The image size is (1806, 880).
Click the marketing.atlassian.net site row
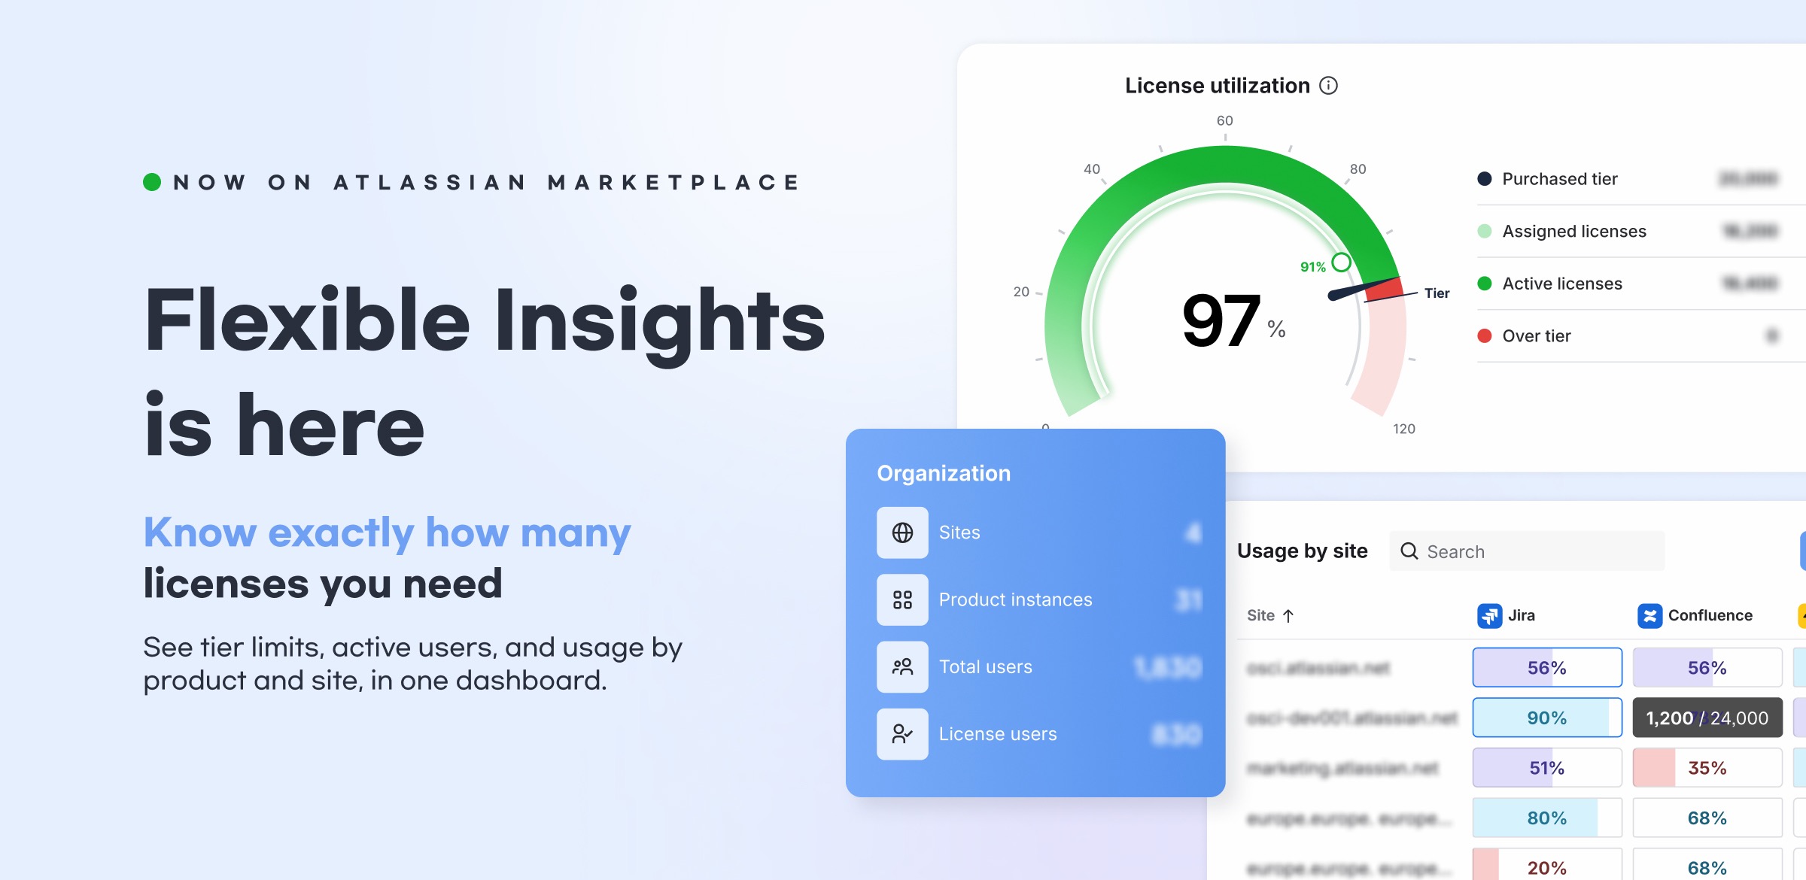(x=1342, y=768)
